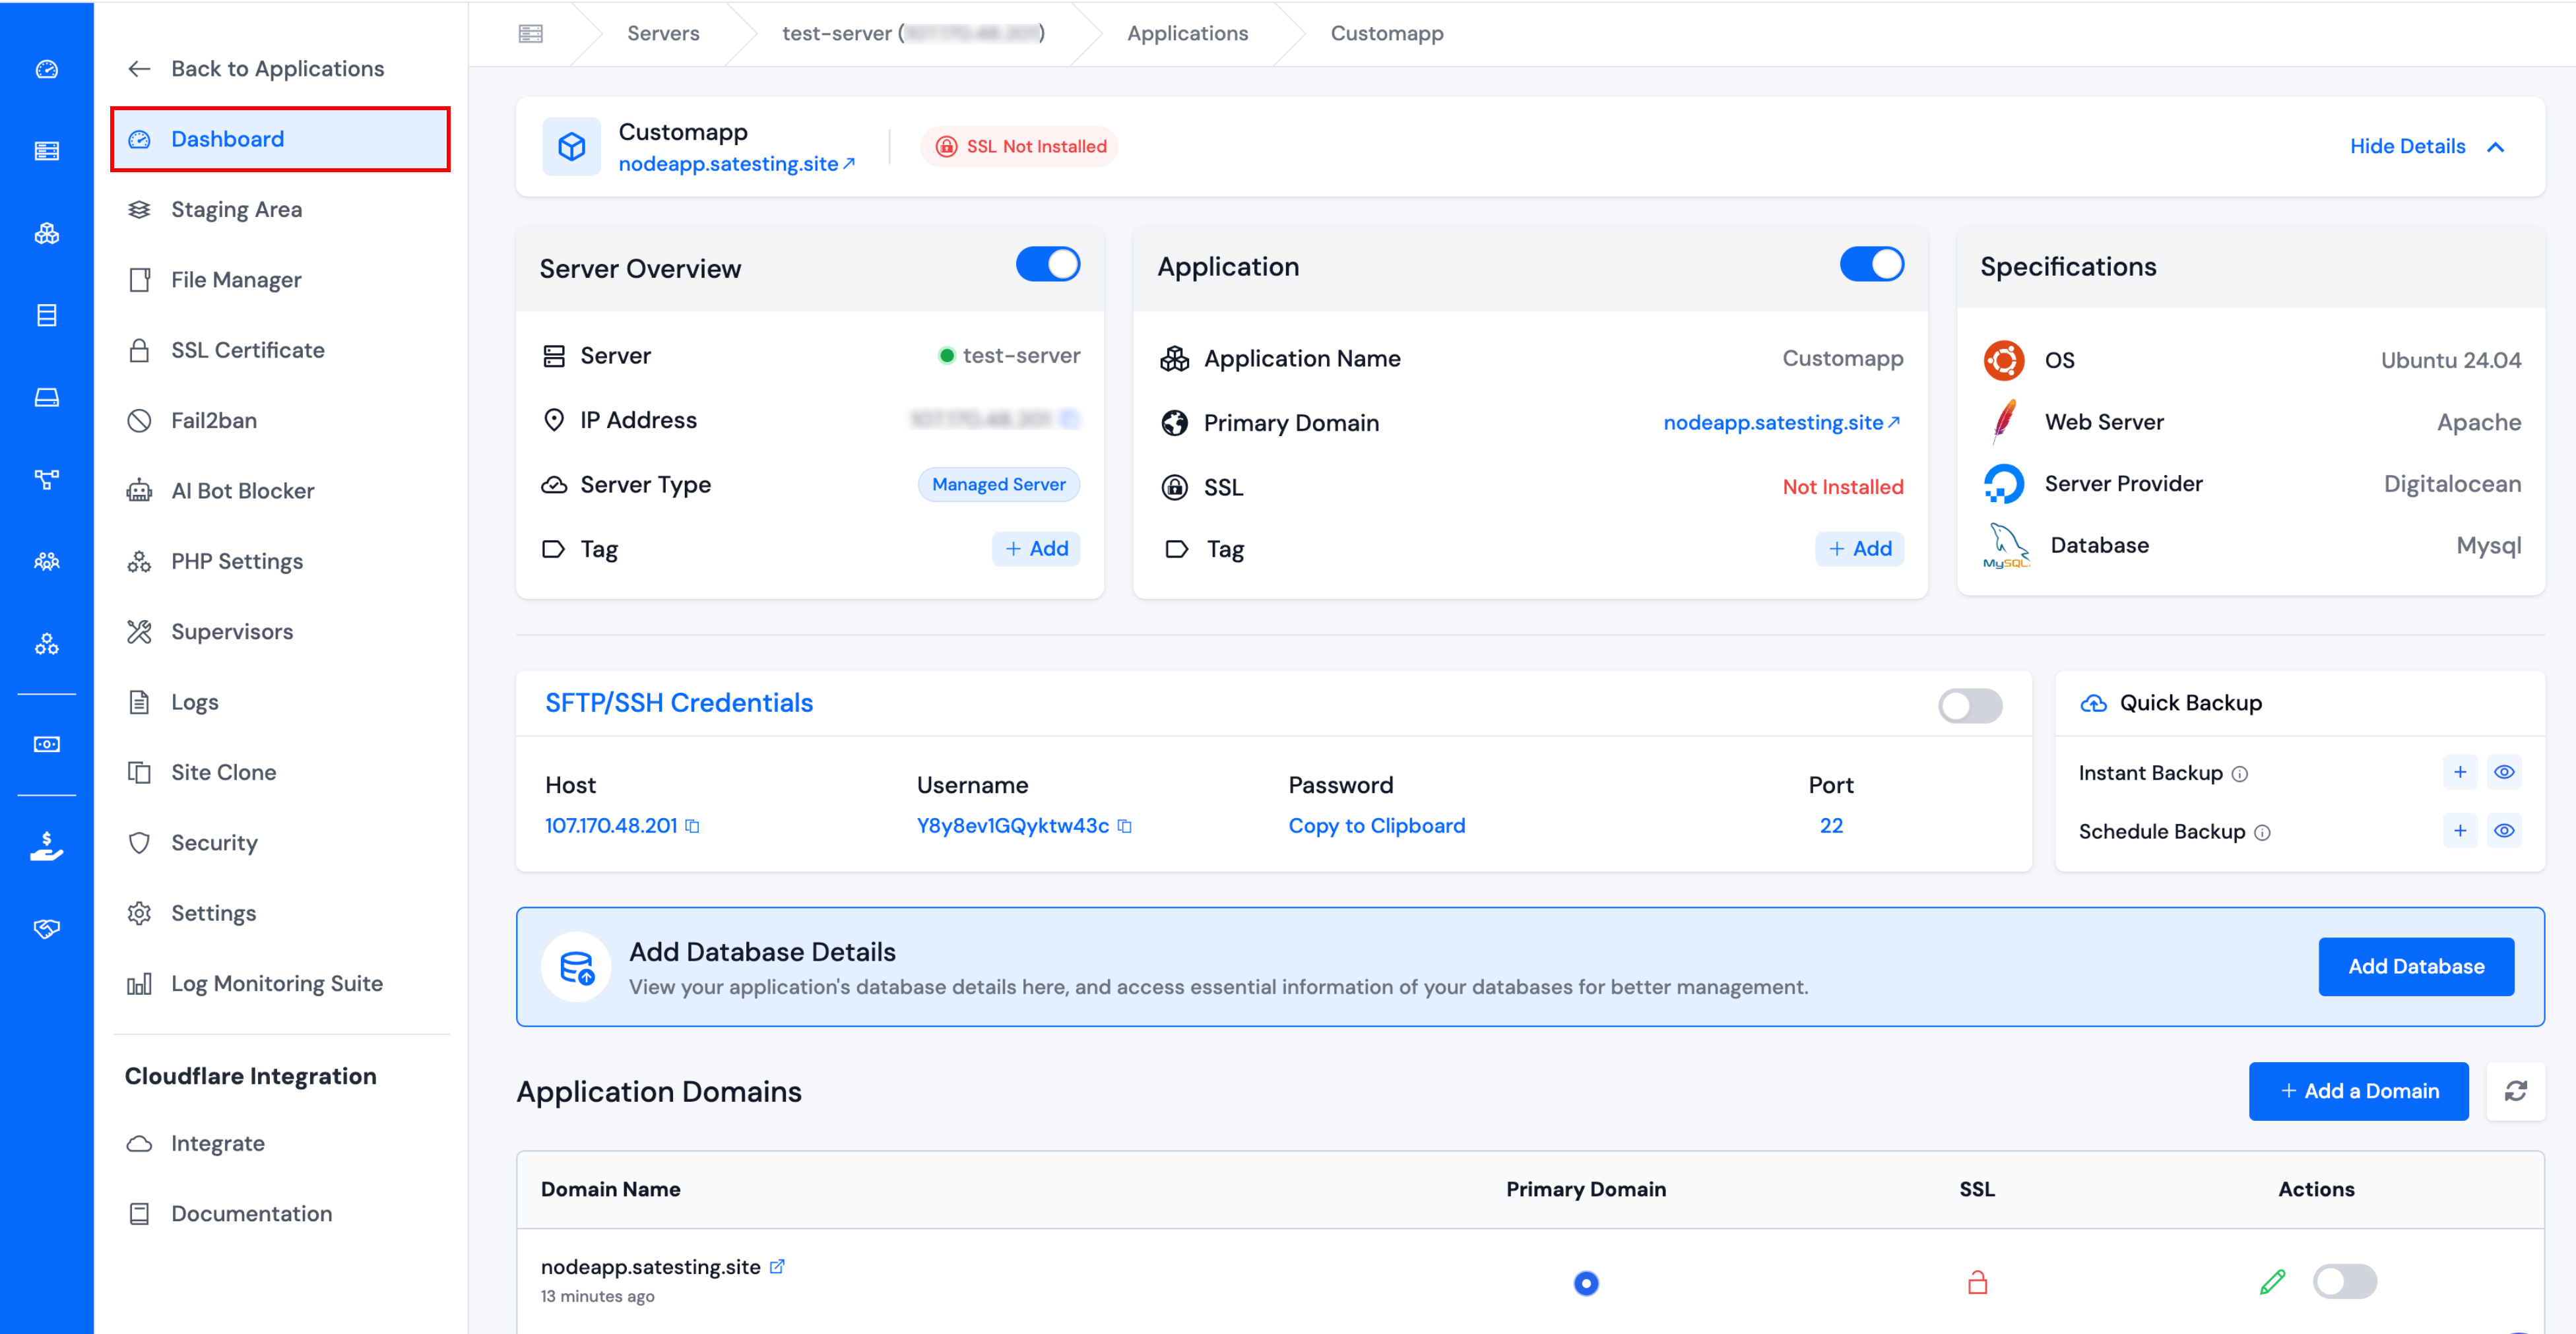Copy the SFTP host IP address
Image resolution: width=2576 pixels, height=1334 pixels.
(694, 826)
